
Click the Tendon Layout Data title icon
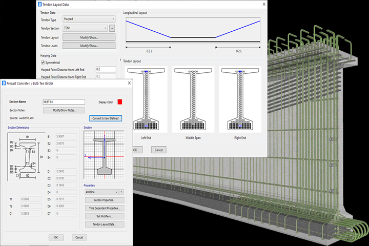[40, 5]
